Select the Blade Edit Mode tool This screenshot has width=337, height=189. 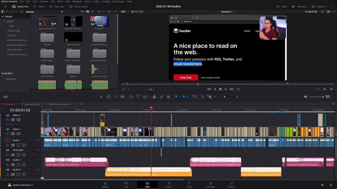(x=122, y=97)
